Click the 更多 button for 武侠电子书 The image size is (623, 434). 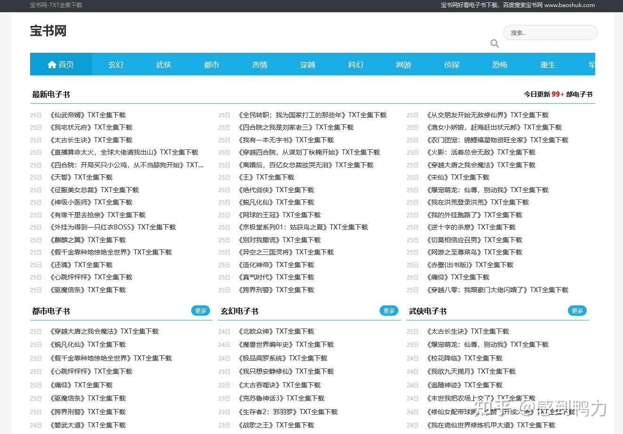[x=577, y=311]
